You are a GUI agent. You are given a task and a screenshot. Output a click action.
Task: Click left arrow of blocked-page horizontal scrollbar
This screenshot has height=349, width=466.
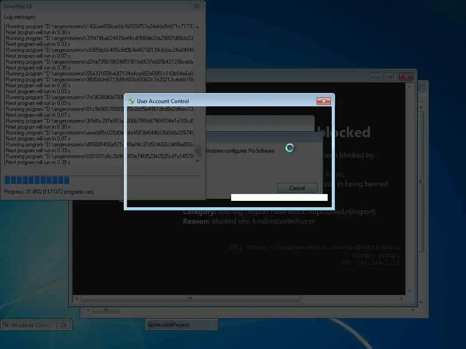pos(76,299)
